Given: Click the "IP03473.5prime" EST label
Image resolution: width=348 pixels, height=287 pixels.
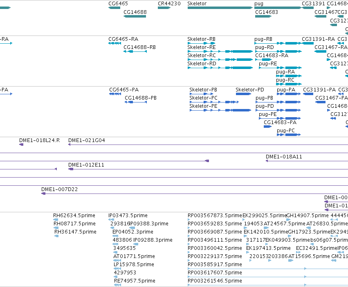Looking at the screenshot, I should 128,216.
